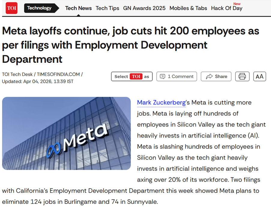Go to the Tech Tips tab
Screen dimensions: 271x208
(x=107, y=8)
